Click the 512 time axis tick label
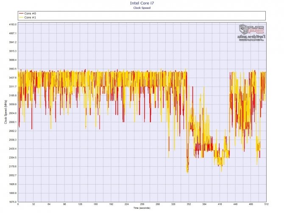284x213 pixels. [266, 204]
